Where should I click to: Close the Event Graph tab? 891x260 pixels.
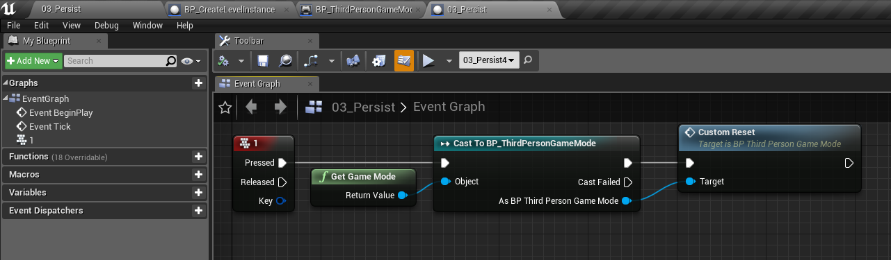click(x=310, y=84)
